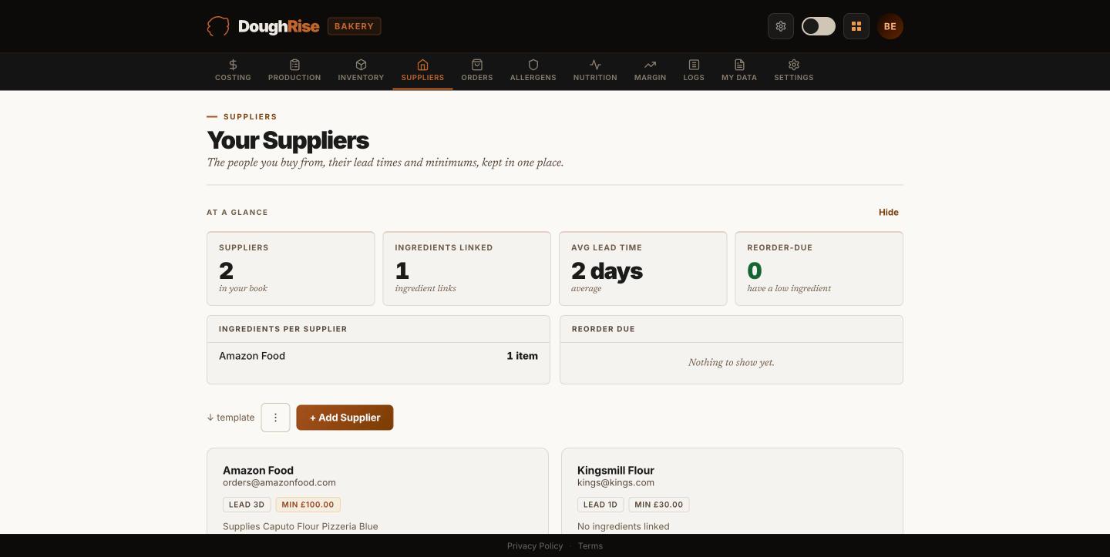
Task: Click orders@amazonfood.com email
Action: click(x=279, y=482)
